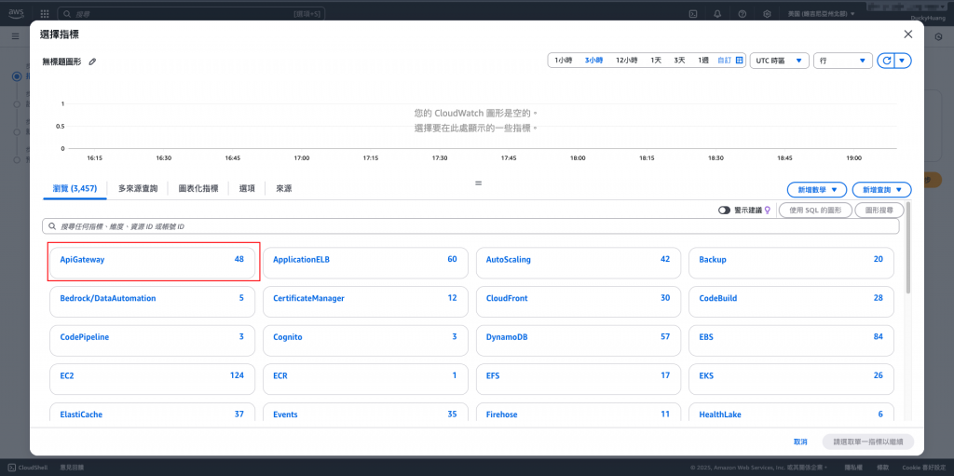Screen dimensions: 954x476
Task: Switch to the source tab
Action: tap(283, 189)
